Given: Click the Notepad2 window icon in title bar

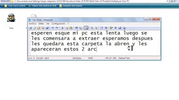Looking at the screenshot, I should [29, 20].
